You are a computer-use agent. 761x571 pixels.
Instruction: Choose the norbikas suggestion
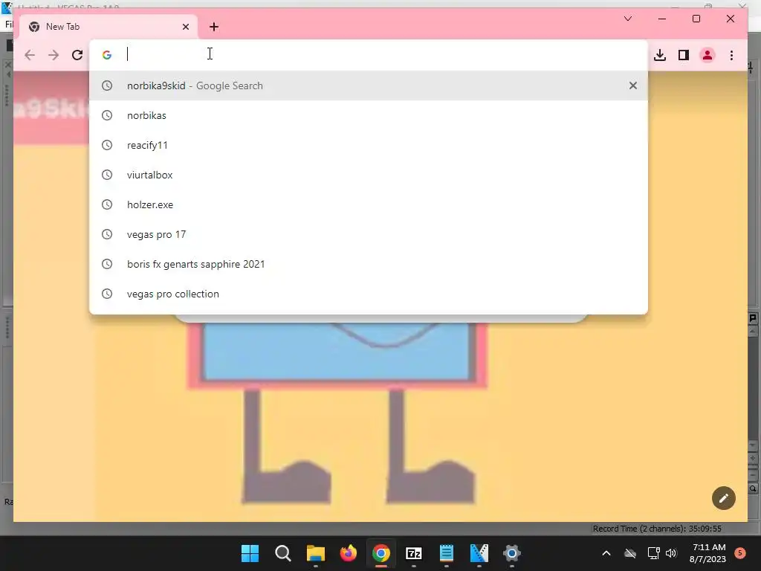pyautogui.click(x=369, y=115)
